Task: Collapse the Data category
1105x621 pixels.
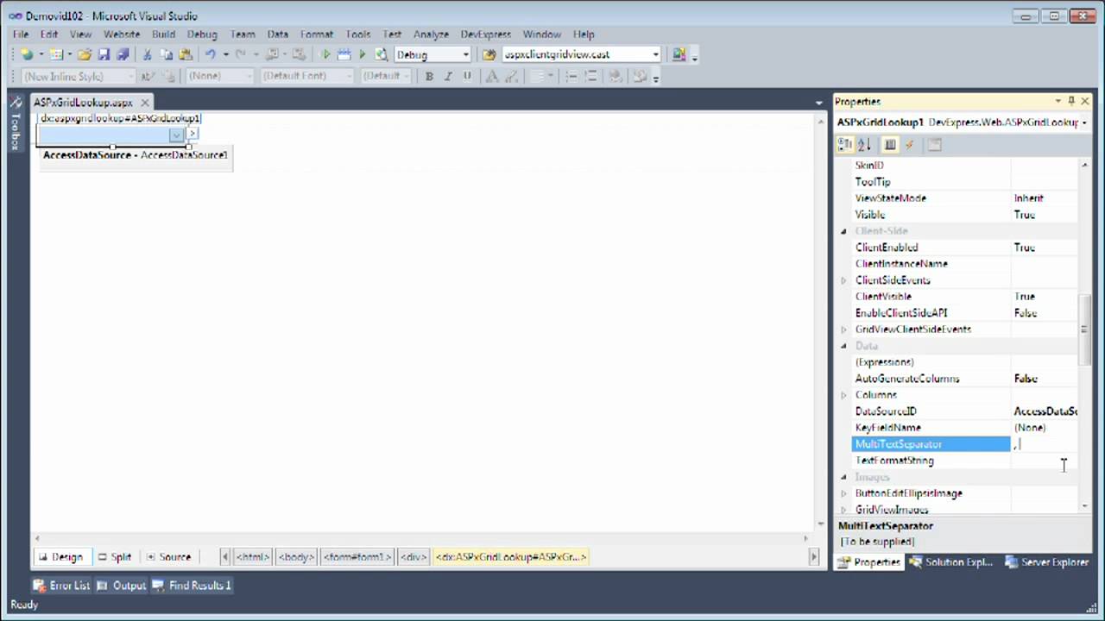Action: point(843,346)
